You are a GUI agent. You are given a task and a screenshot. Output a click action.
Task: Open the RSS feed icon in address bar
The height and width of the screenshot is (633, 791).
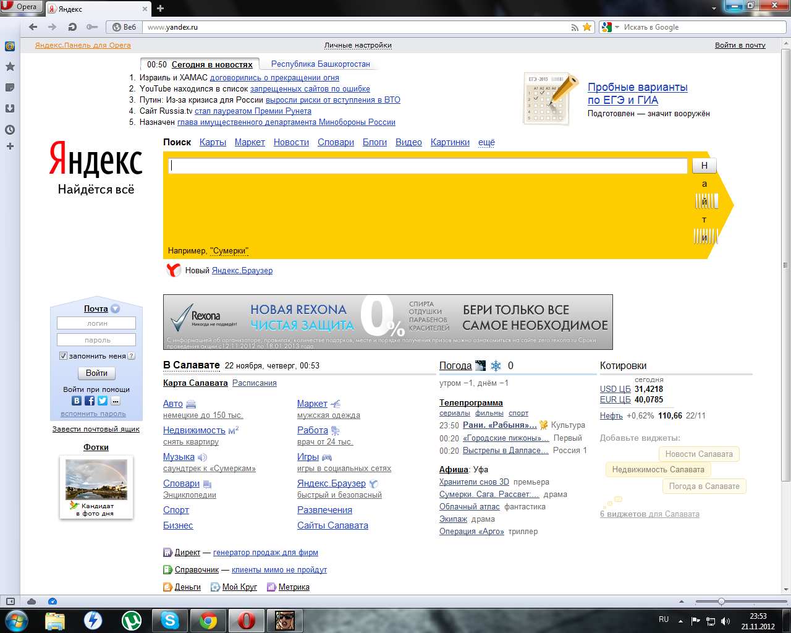(x=575, y=27)
